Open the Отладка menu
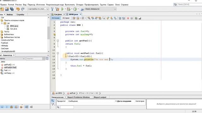Screen dimensions: 202x113 coord(80,5)
